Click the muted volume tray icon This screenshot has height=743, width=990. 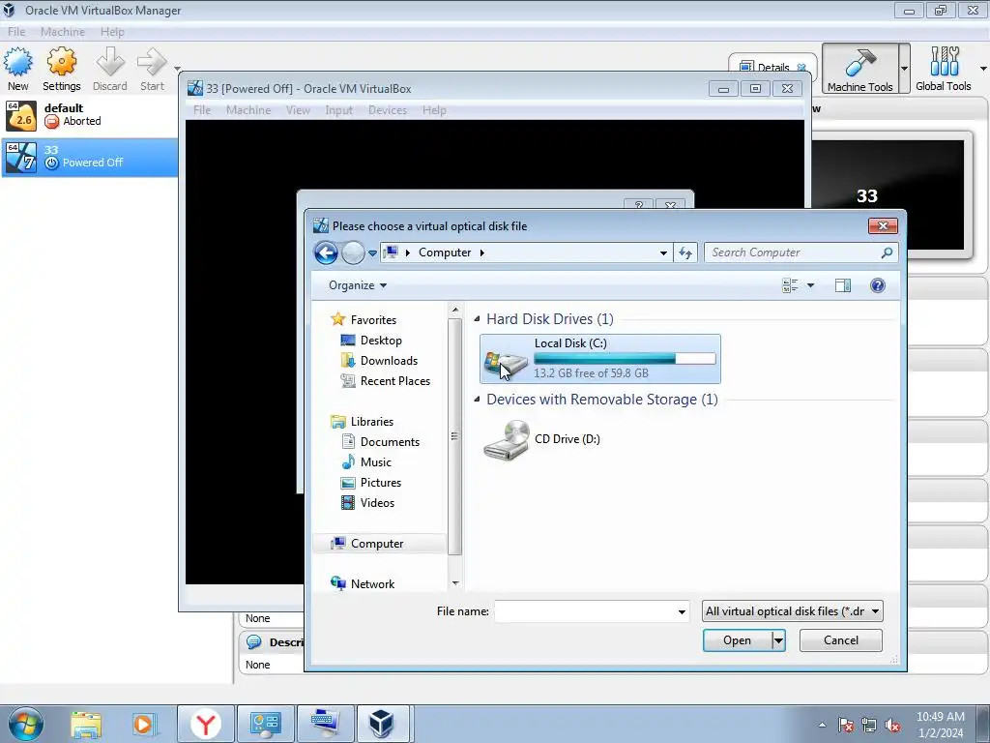pyautogui.click(x=892, y=726)
